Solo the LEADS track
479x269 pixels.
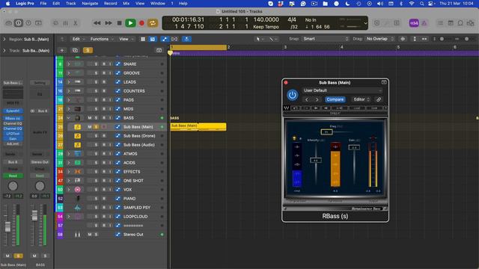[x=96, y=82]
